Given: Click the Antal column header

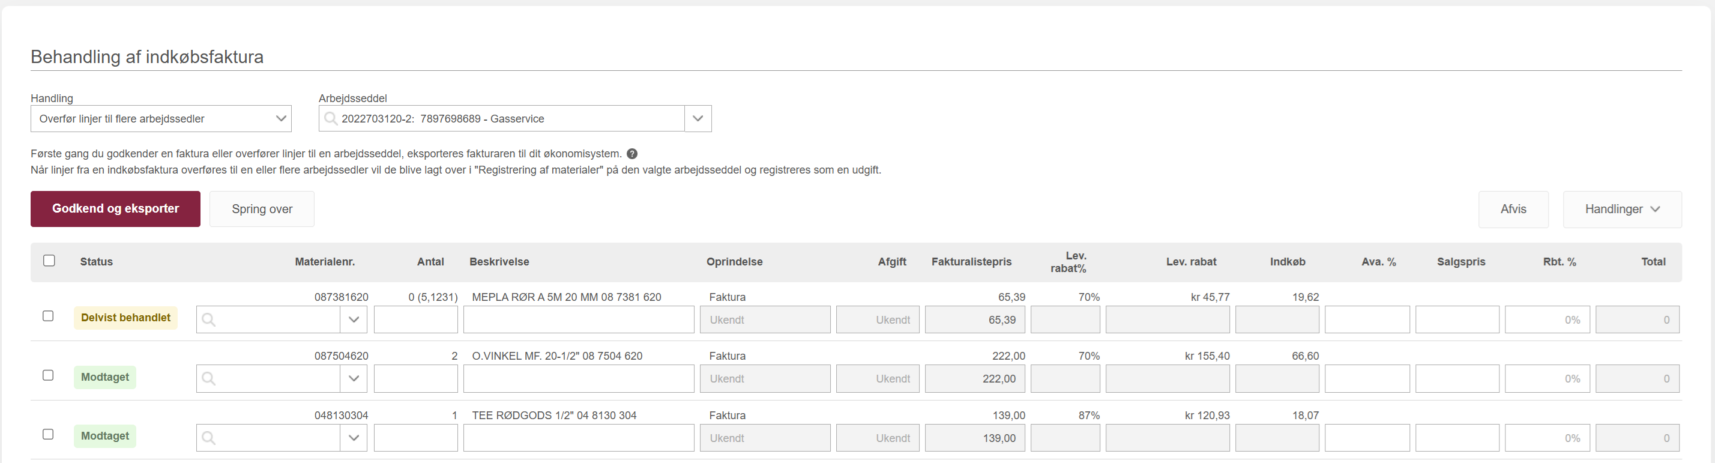Looking at the screenshot, I should pyautogui.click(x=431, y=262).
